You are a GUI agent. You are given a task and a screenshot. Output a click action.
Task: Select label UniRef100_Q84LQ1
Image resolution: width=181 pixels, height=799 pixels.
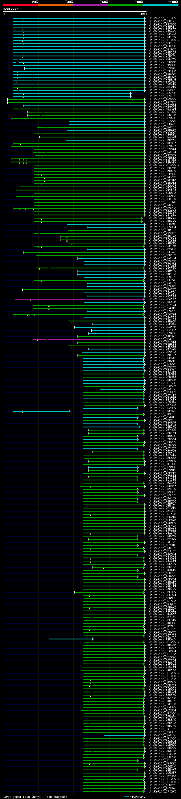[162, 339]
